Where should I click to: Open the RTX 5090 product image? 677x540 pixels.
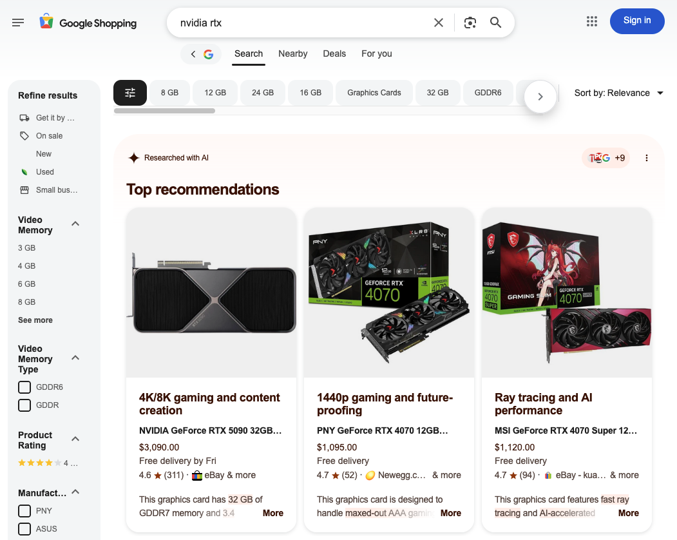coord(211,293)
